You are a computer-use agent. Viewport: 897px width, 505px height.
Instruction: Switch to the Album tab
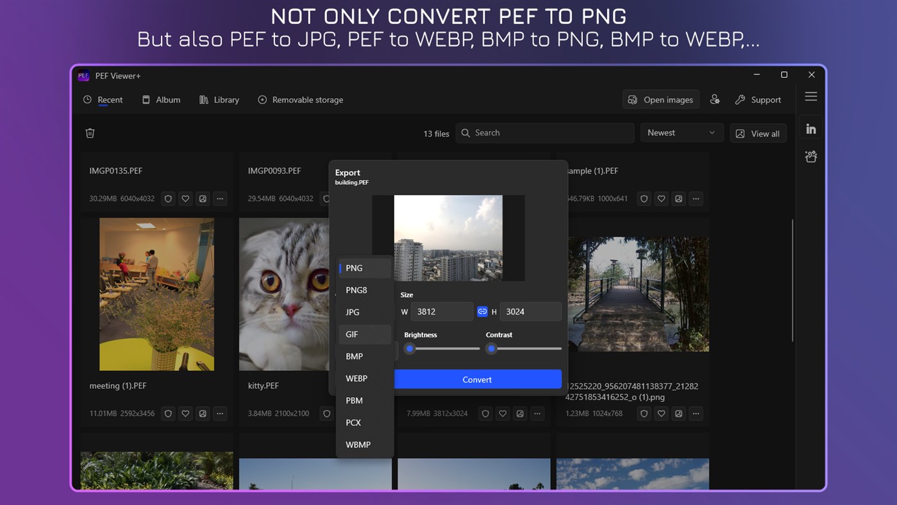pyautogui.click(x=161, y=99)
